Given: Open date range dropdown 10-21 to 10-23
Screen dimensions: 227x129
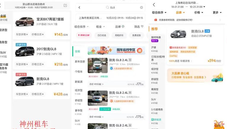Looking at the screenshot, I should point(188,7).
